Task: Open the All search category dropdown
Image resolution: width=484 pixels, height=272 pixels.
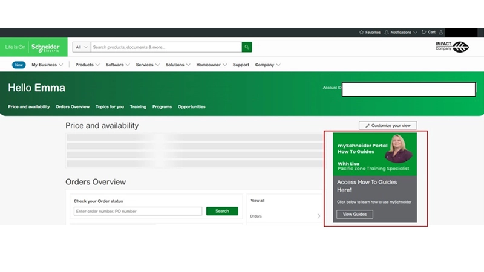Action: point(82,47)
